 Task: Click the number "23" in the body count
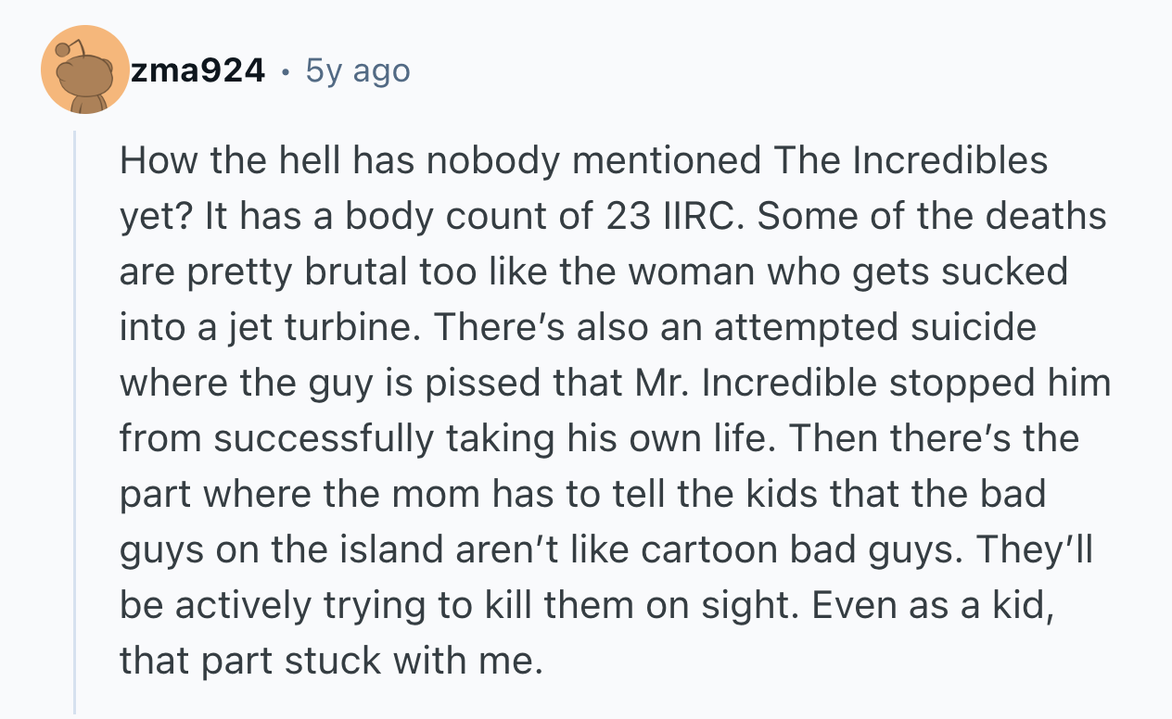pos(628,216)
